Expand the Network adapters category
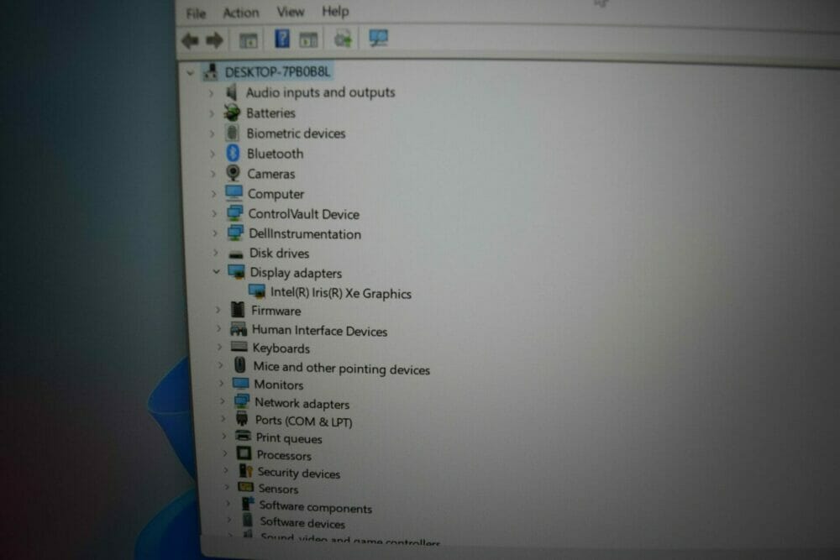Screen dimensions: 840x560 223,400
